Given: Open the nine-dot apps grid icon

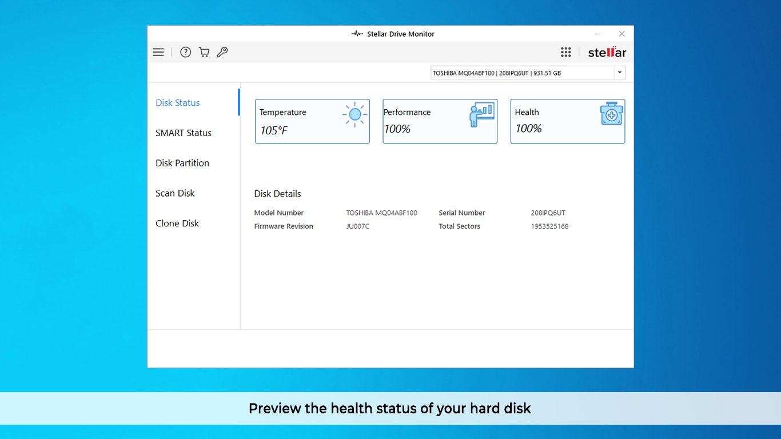Looking at the screenshot, I should [x=565, y=52].
